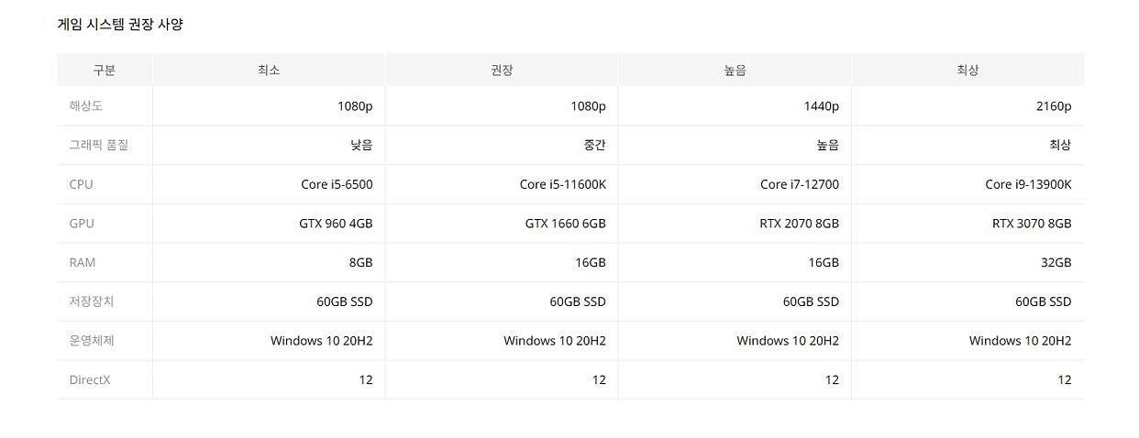
Task: Click the GTX 1660 6GB cell
Action: [565, 224]
